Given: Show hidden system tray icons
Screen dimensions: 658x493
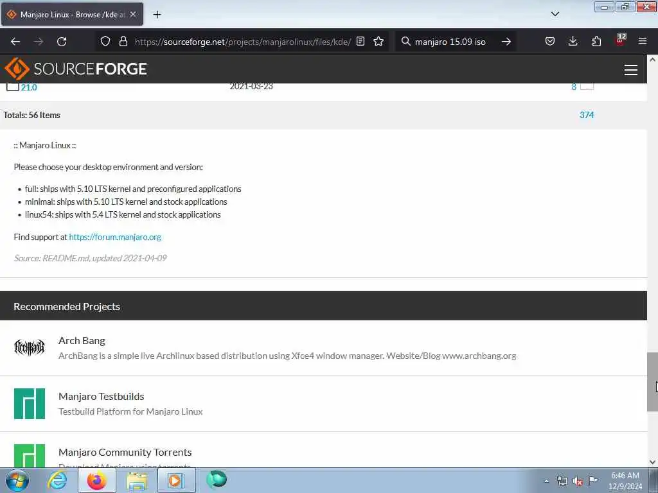Looking at the screenshot, I should (546, 481).
